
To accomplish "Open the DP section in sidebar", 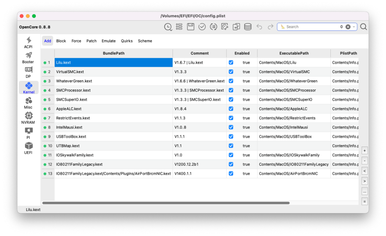I will point(28,72).
